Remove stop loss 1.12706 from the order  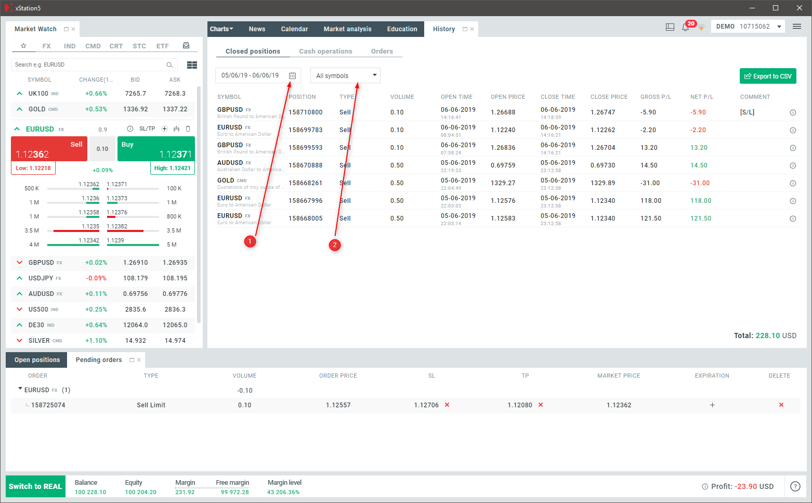coord(447,405)
